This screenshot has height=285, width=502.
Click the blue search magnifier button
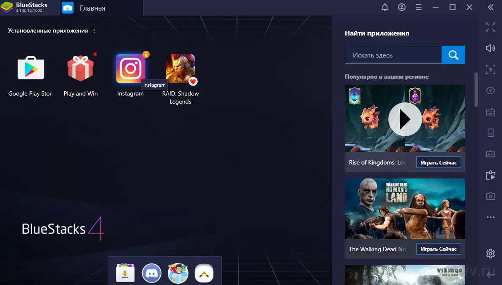coord(453,55)
